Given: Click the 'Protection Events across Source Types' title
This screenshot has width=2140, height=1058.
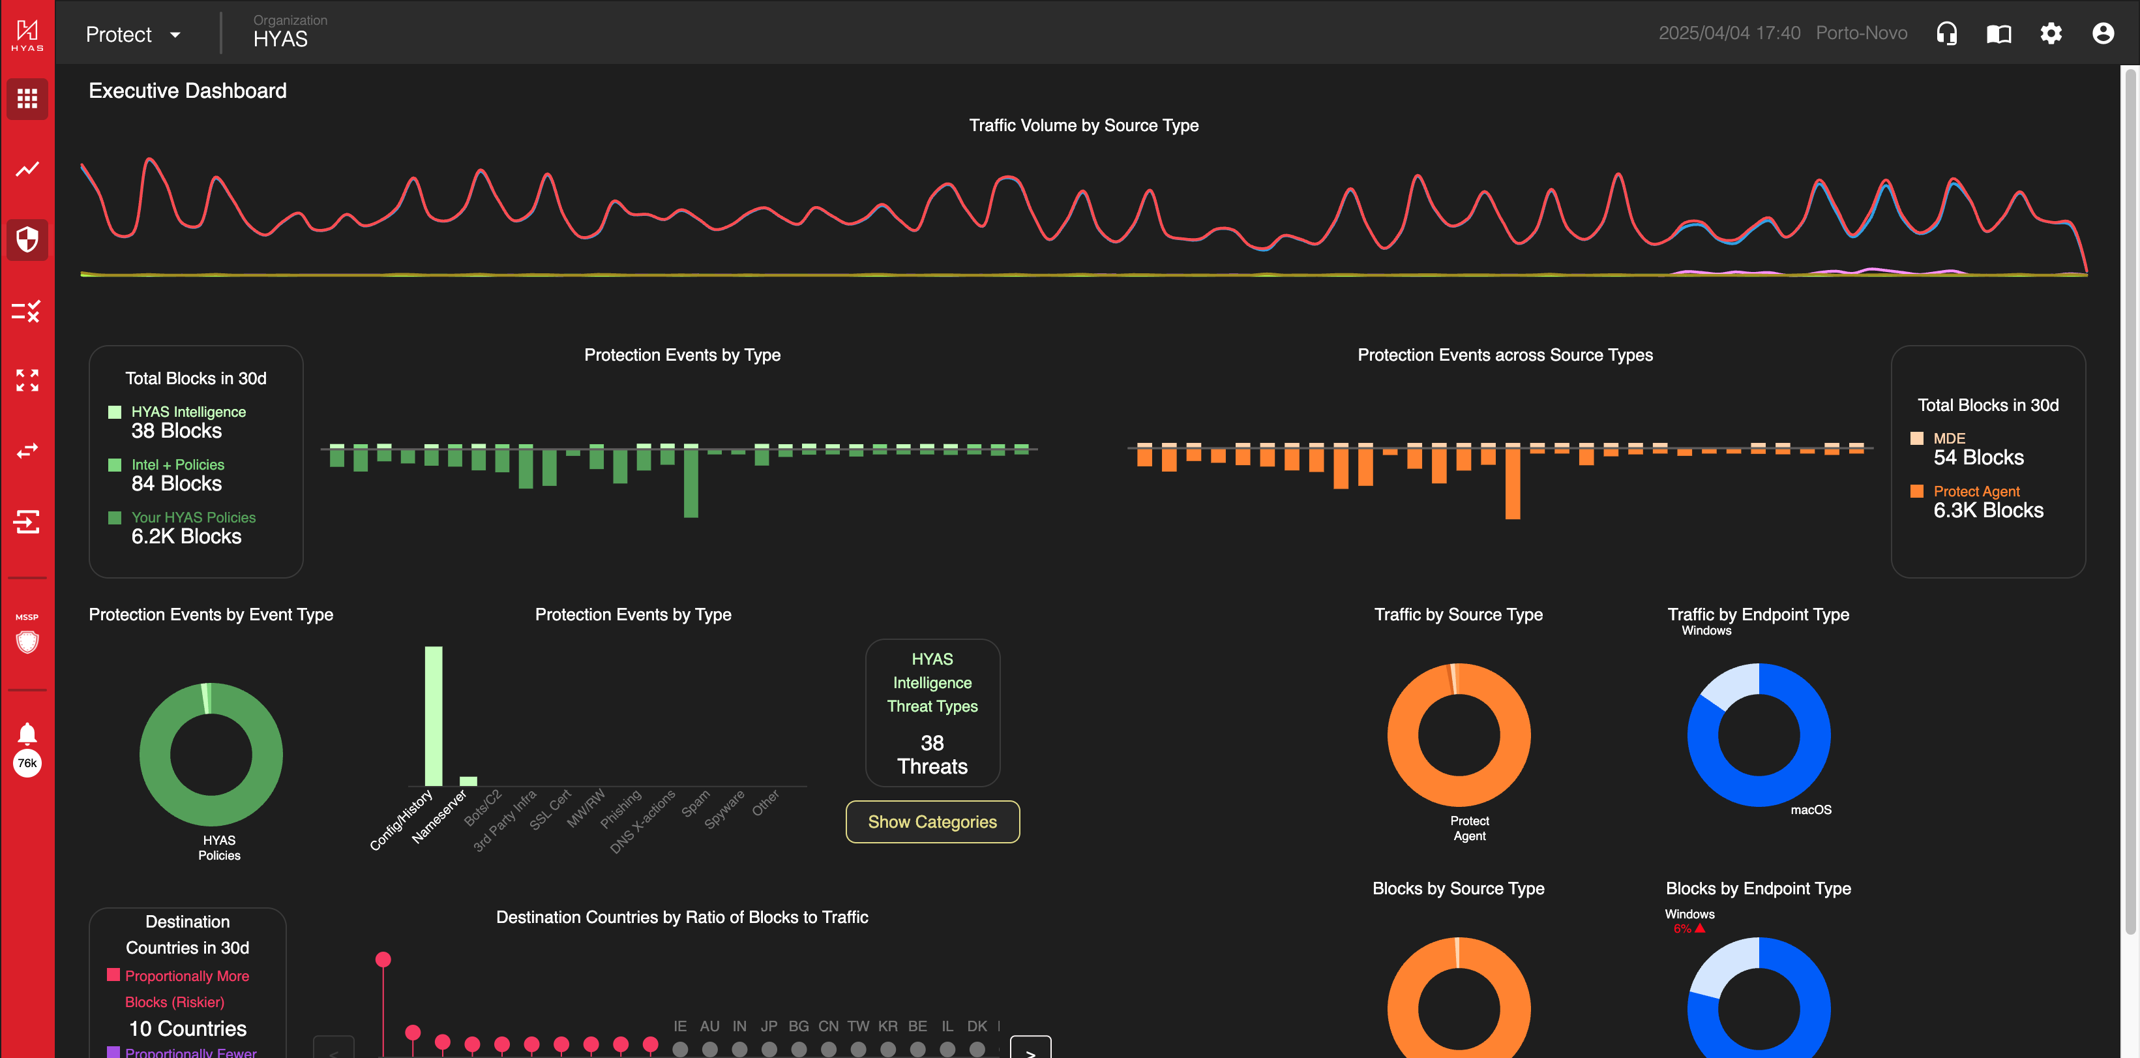Looking at the screenshot, I should [x=1504, y=355].
